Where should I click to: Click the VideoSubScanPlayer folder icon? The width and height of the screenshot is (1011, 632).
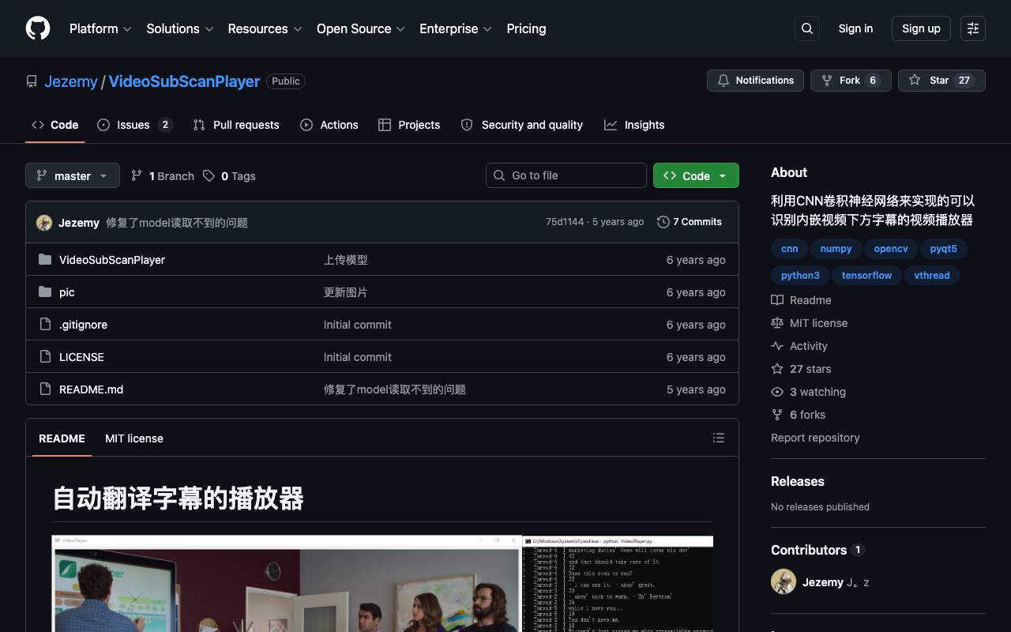(45, 260)
